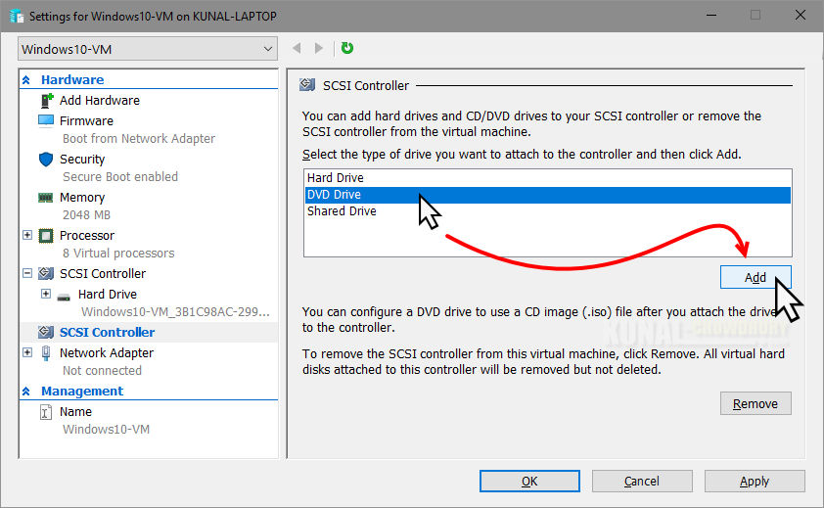Click 'Secure Boot enabled' text
824x508 pixels.
[119, 177]
